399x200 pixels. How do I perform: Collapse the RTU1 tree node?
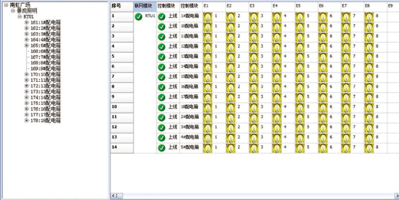tap(20, 16)
